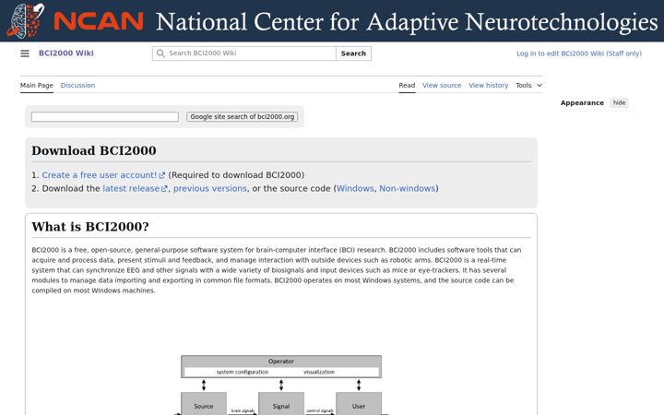Select the Main Page tab

point(37,85)
